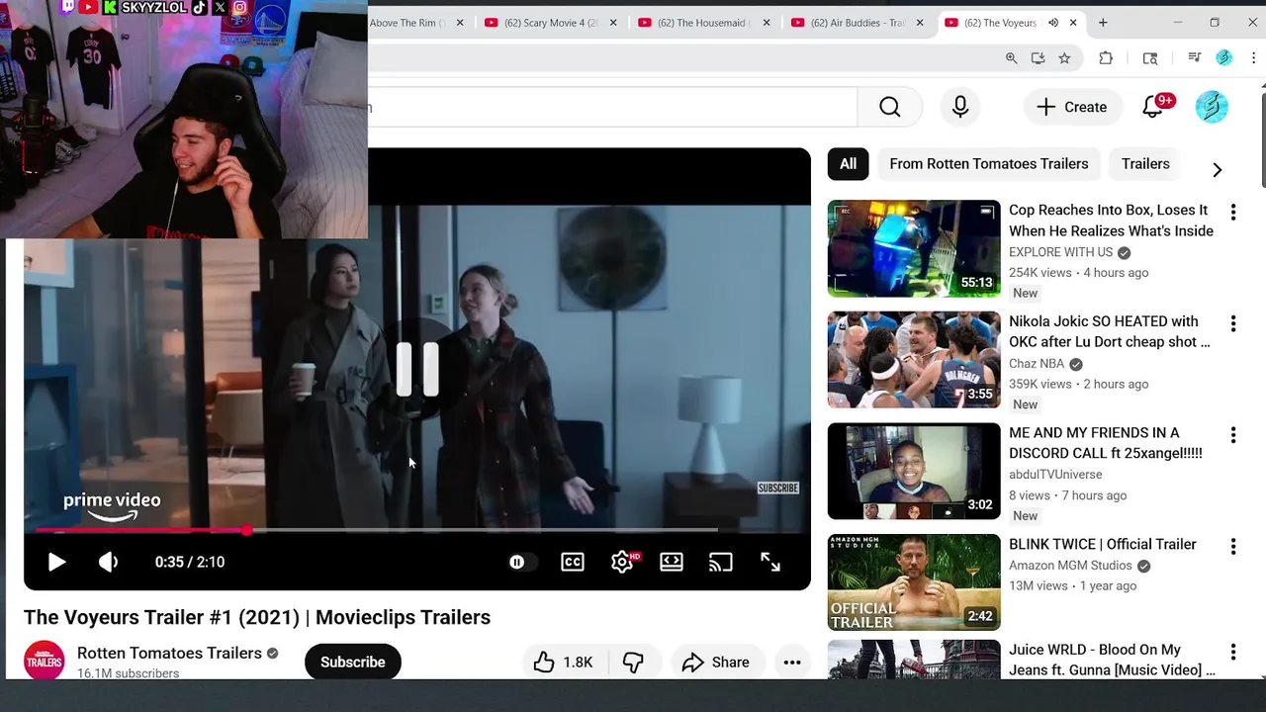Select the Trailers filter chip

(x=1145, y=164)
